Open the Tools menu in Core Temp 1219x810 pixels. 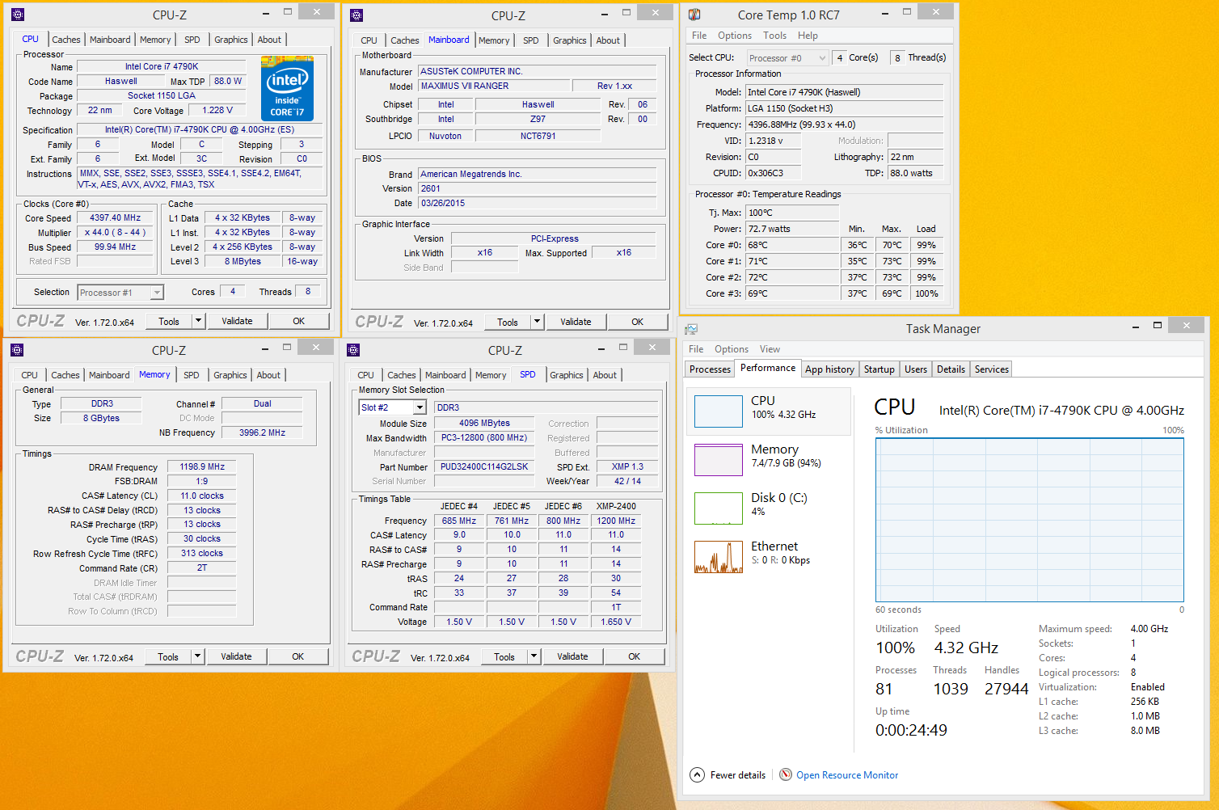click(x=774, y=36)
